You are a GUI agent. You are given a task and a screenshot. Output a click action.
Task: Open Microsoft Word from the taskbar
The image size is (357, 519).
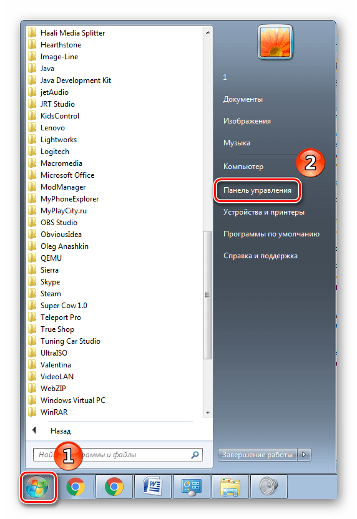[x=152, y=487]
